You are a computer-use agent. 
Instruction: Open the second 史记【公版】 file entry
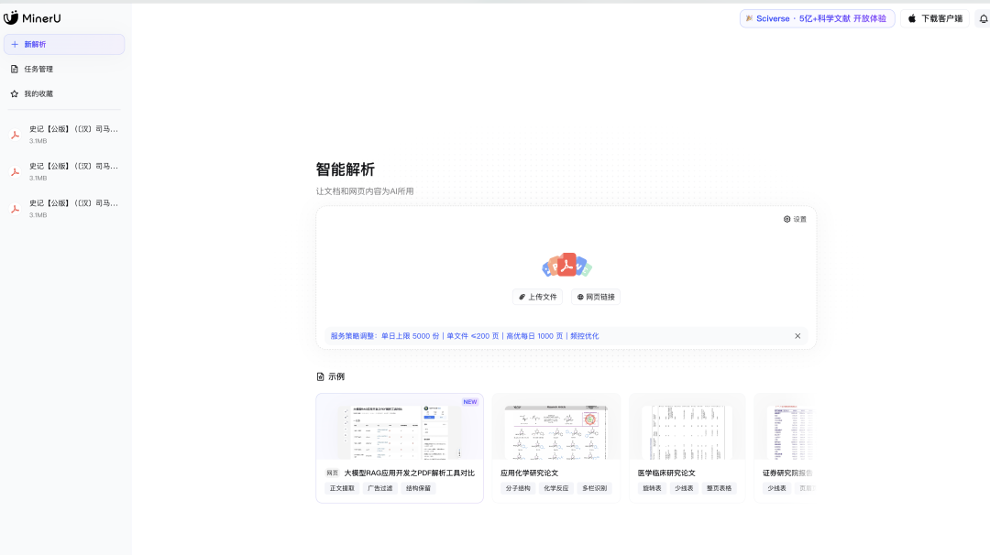(x=64, y=171)
